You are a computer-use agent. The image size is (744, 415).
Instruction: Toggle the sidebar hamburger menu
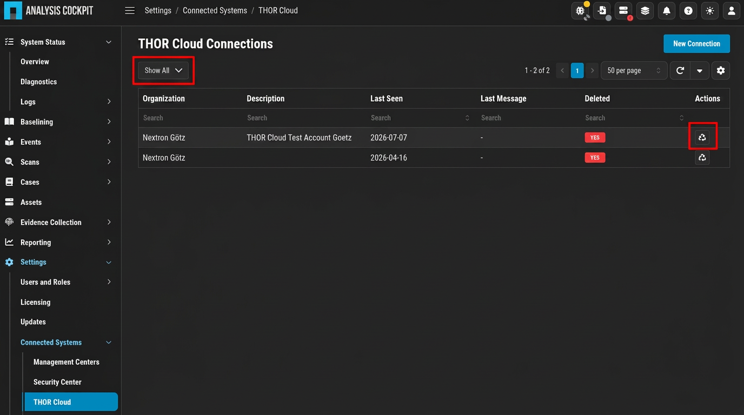tap(130, 11)
